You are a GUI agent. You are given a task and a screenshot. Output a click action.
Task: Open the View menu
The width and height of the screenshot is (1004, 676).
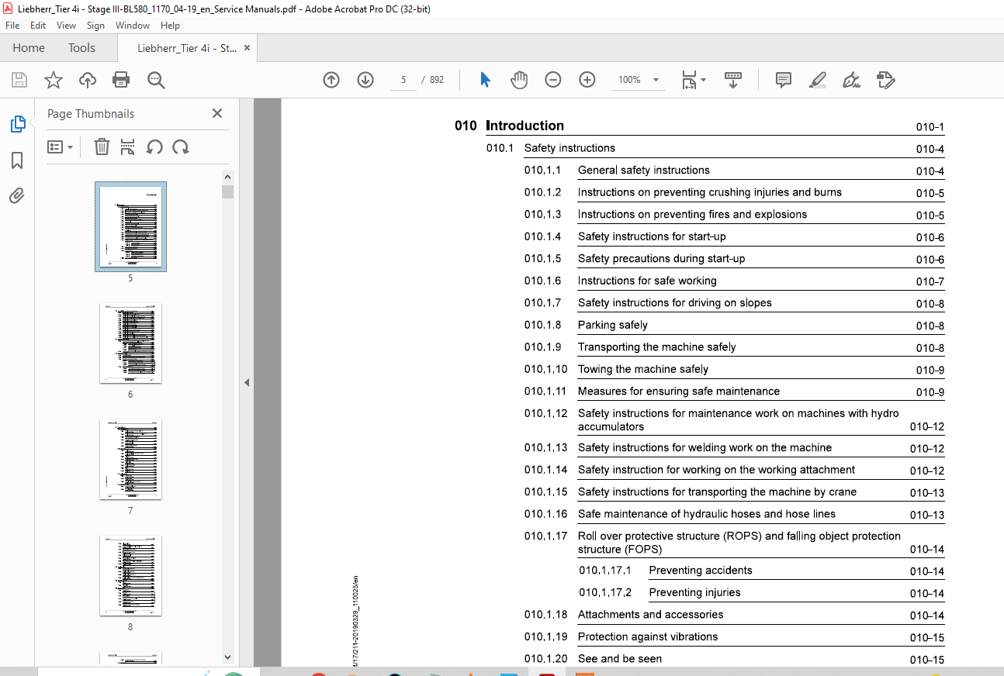click(x=66, y=26)
